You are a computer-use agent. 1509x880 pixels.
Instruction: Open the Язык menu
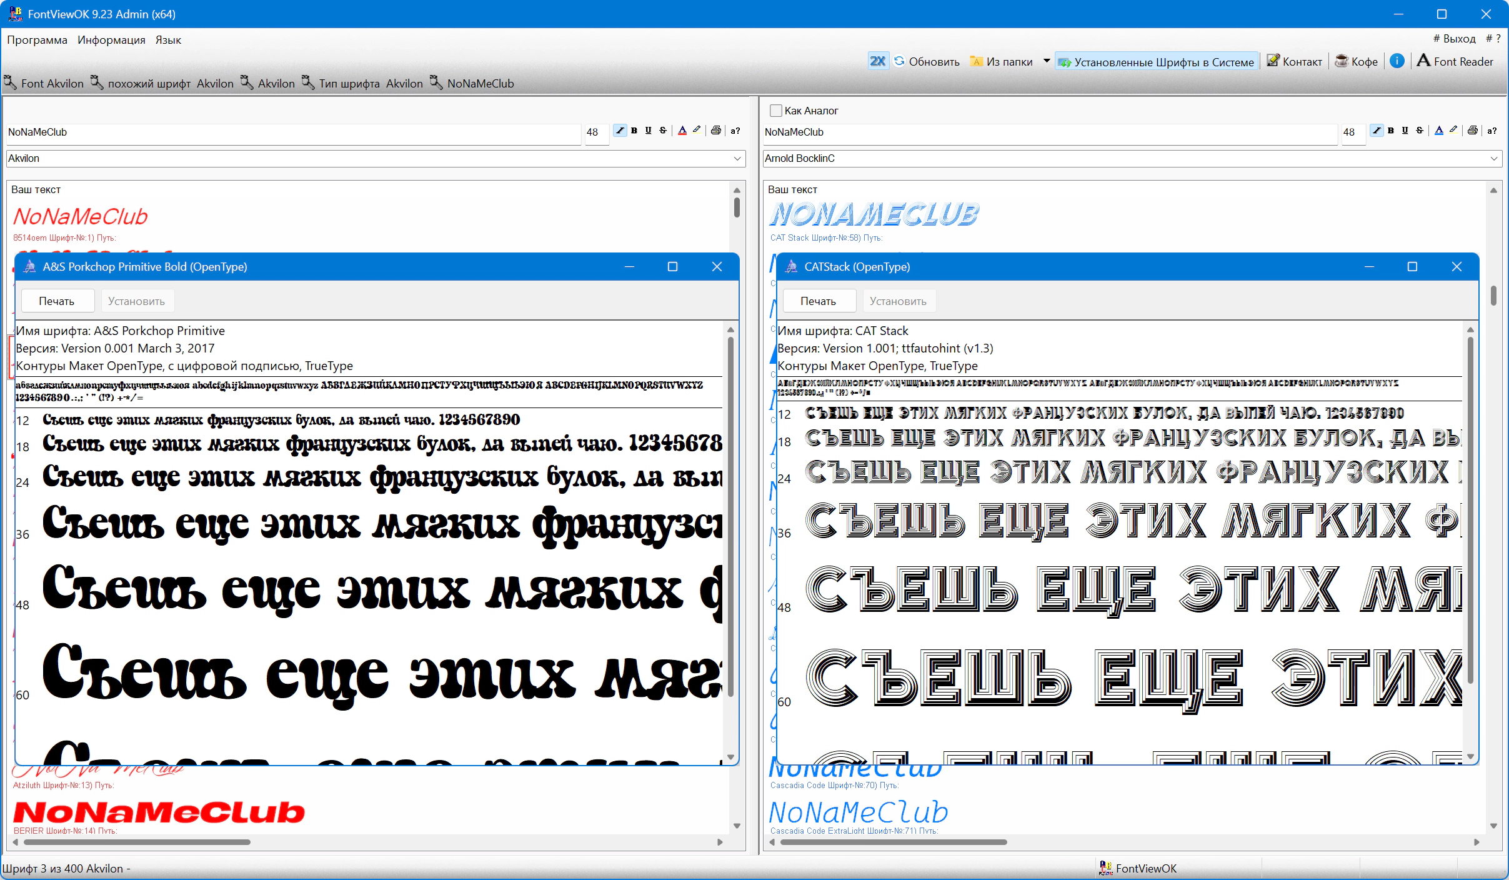point(168,40)
